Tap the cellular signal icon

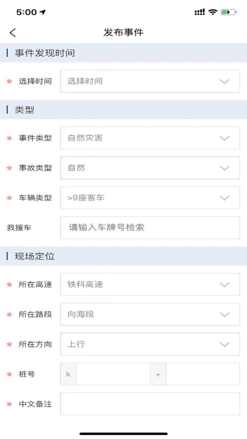(199, 12)
